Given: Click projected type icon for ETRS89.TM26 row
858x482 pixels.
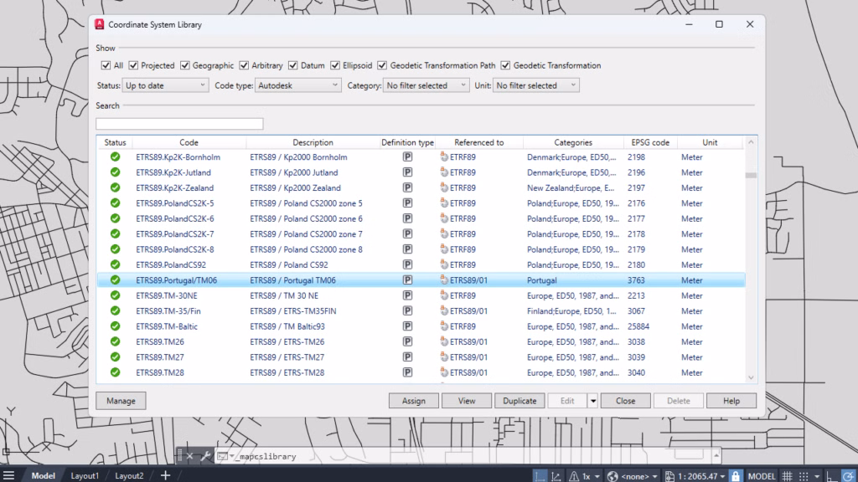Looking at the screenshot, I should [x=407, y=341].
